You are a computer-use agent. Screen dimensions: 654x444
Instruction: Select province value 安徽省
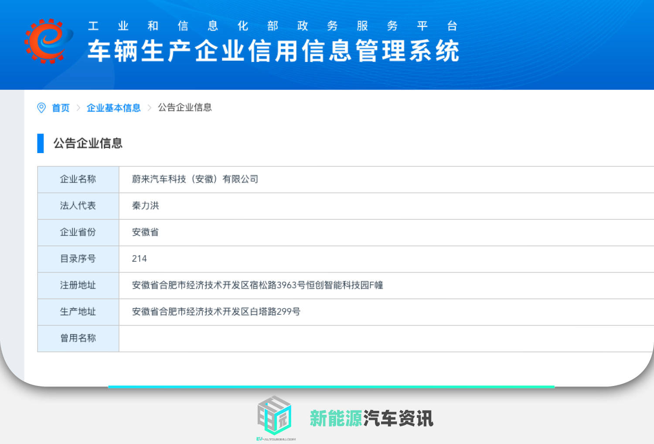pos(146,232)
